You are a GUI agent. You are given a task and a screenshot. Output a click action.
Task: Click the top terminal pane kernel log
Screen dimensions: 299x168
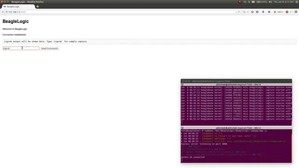tap(236, 106)
